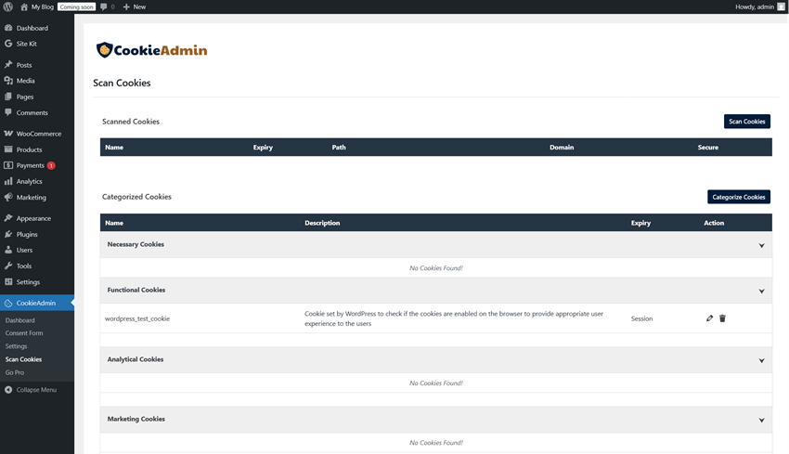Collapse the Necessary Cookies section chevron
The height and width of the screenshot is (454, 789).
coord(761,246)
